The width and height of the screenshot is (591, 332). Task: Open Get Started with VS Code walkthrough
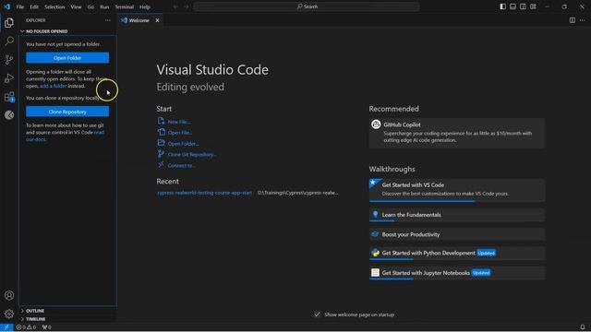tap(457, 190)
